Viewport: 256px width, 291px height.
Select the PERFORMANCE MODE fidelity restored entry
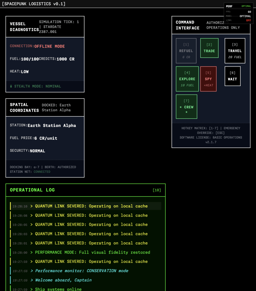(x=86, y=252)
